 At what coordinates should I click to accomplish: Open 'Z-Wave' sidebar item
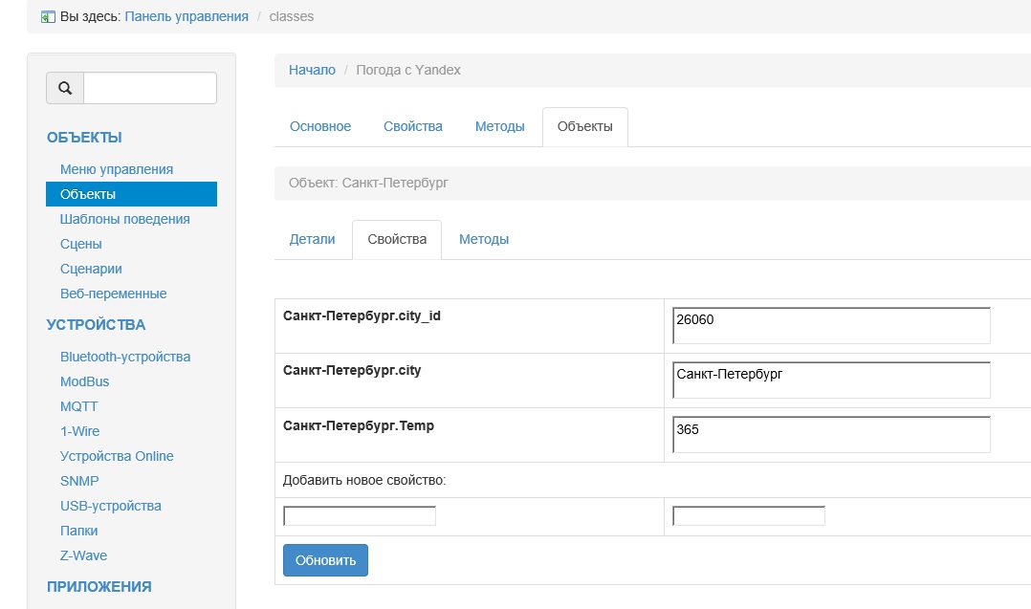84,555
